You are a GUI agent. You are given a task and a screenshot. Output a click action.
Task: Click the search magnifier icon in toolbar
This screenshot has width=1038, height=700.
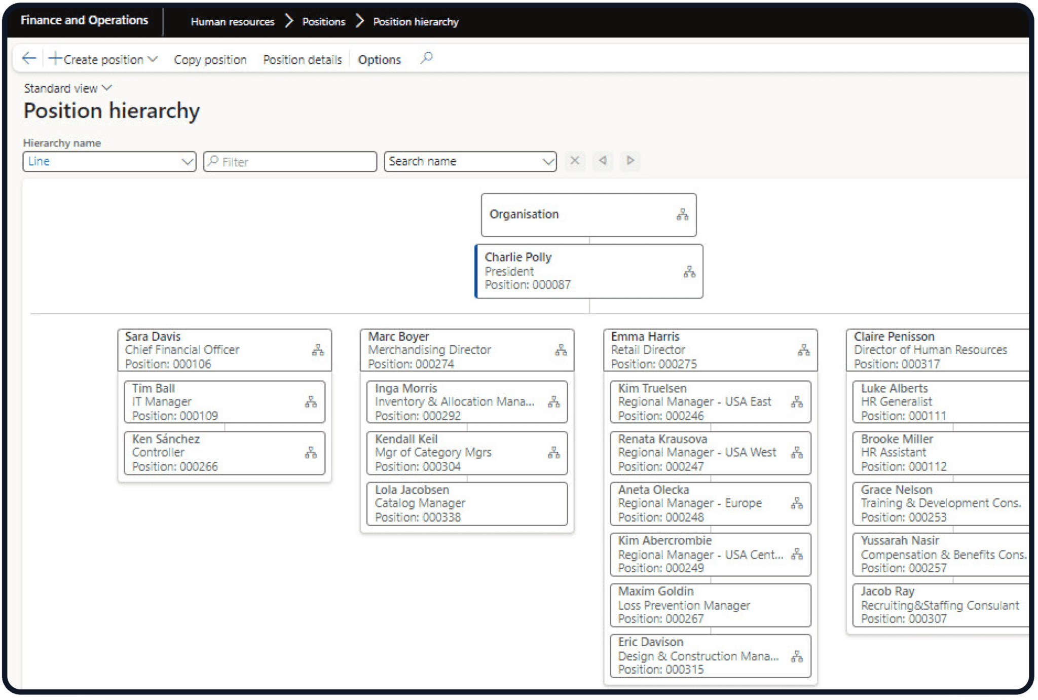pyautogui.click(x=427, y=58)
